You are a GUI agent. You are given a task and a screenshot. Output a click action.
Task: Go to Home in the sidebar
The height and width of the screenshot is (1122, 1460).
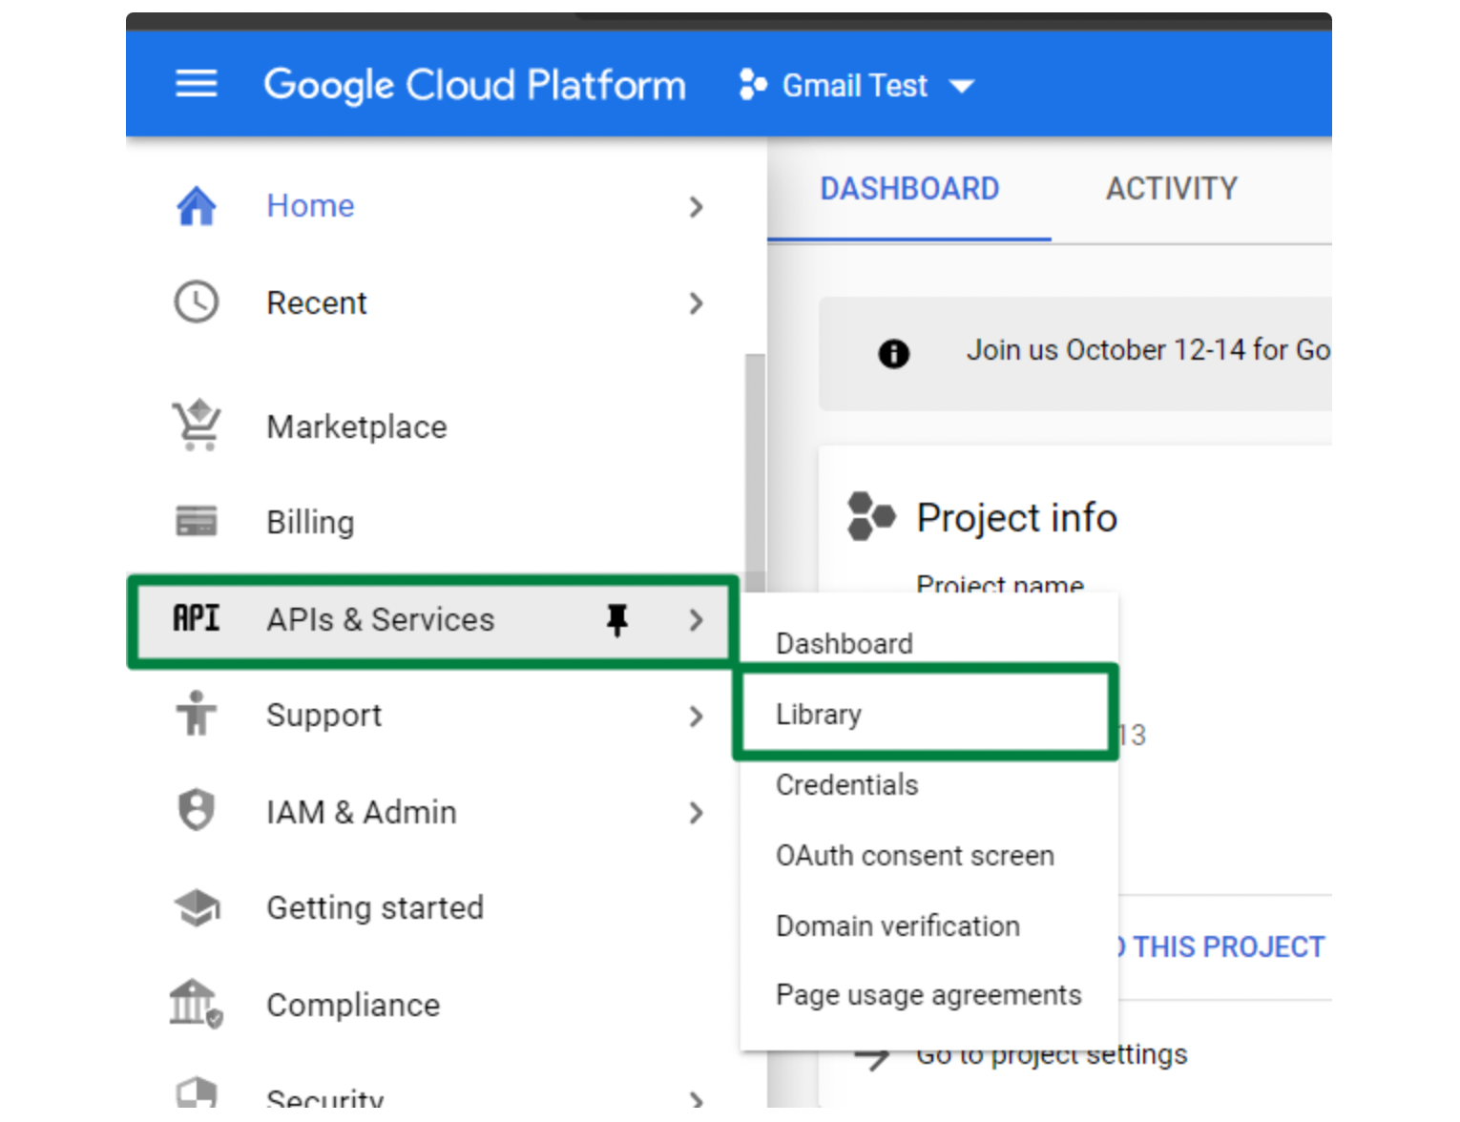(x=310, y=206)
